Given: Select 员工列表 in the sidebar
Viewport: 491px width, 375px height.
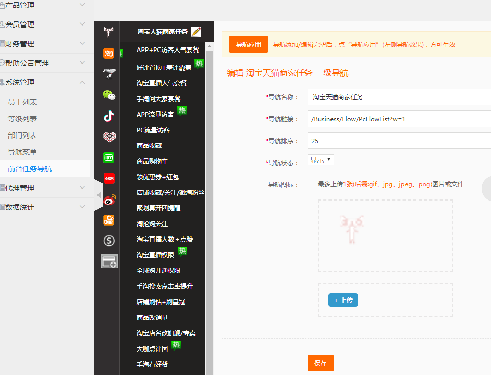Looking at the screenshot, I should coord(22,102).
